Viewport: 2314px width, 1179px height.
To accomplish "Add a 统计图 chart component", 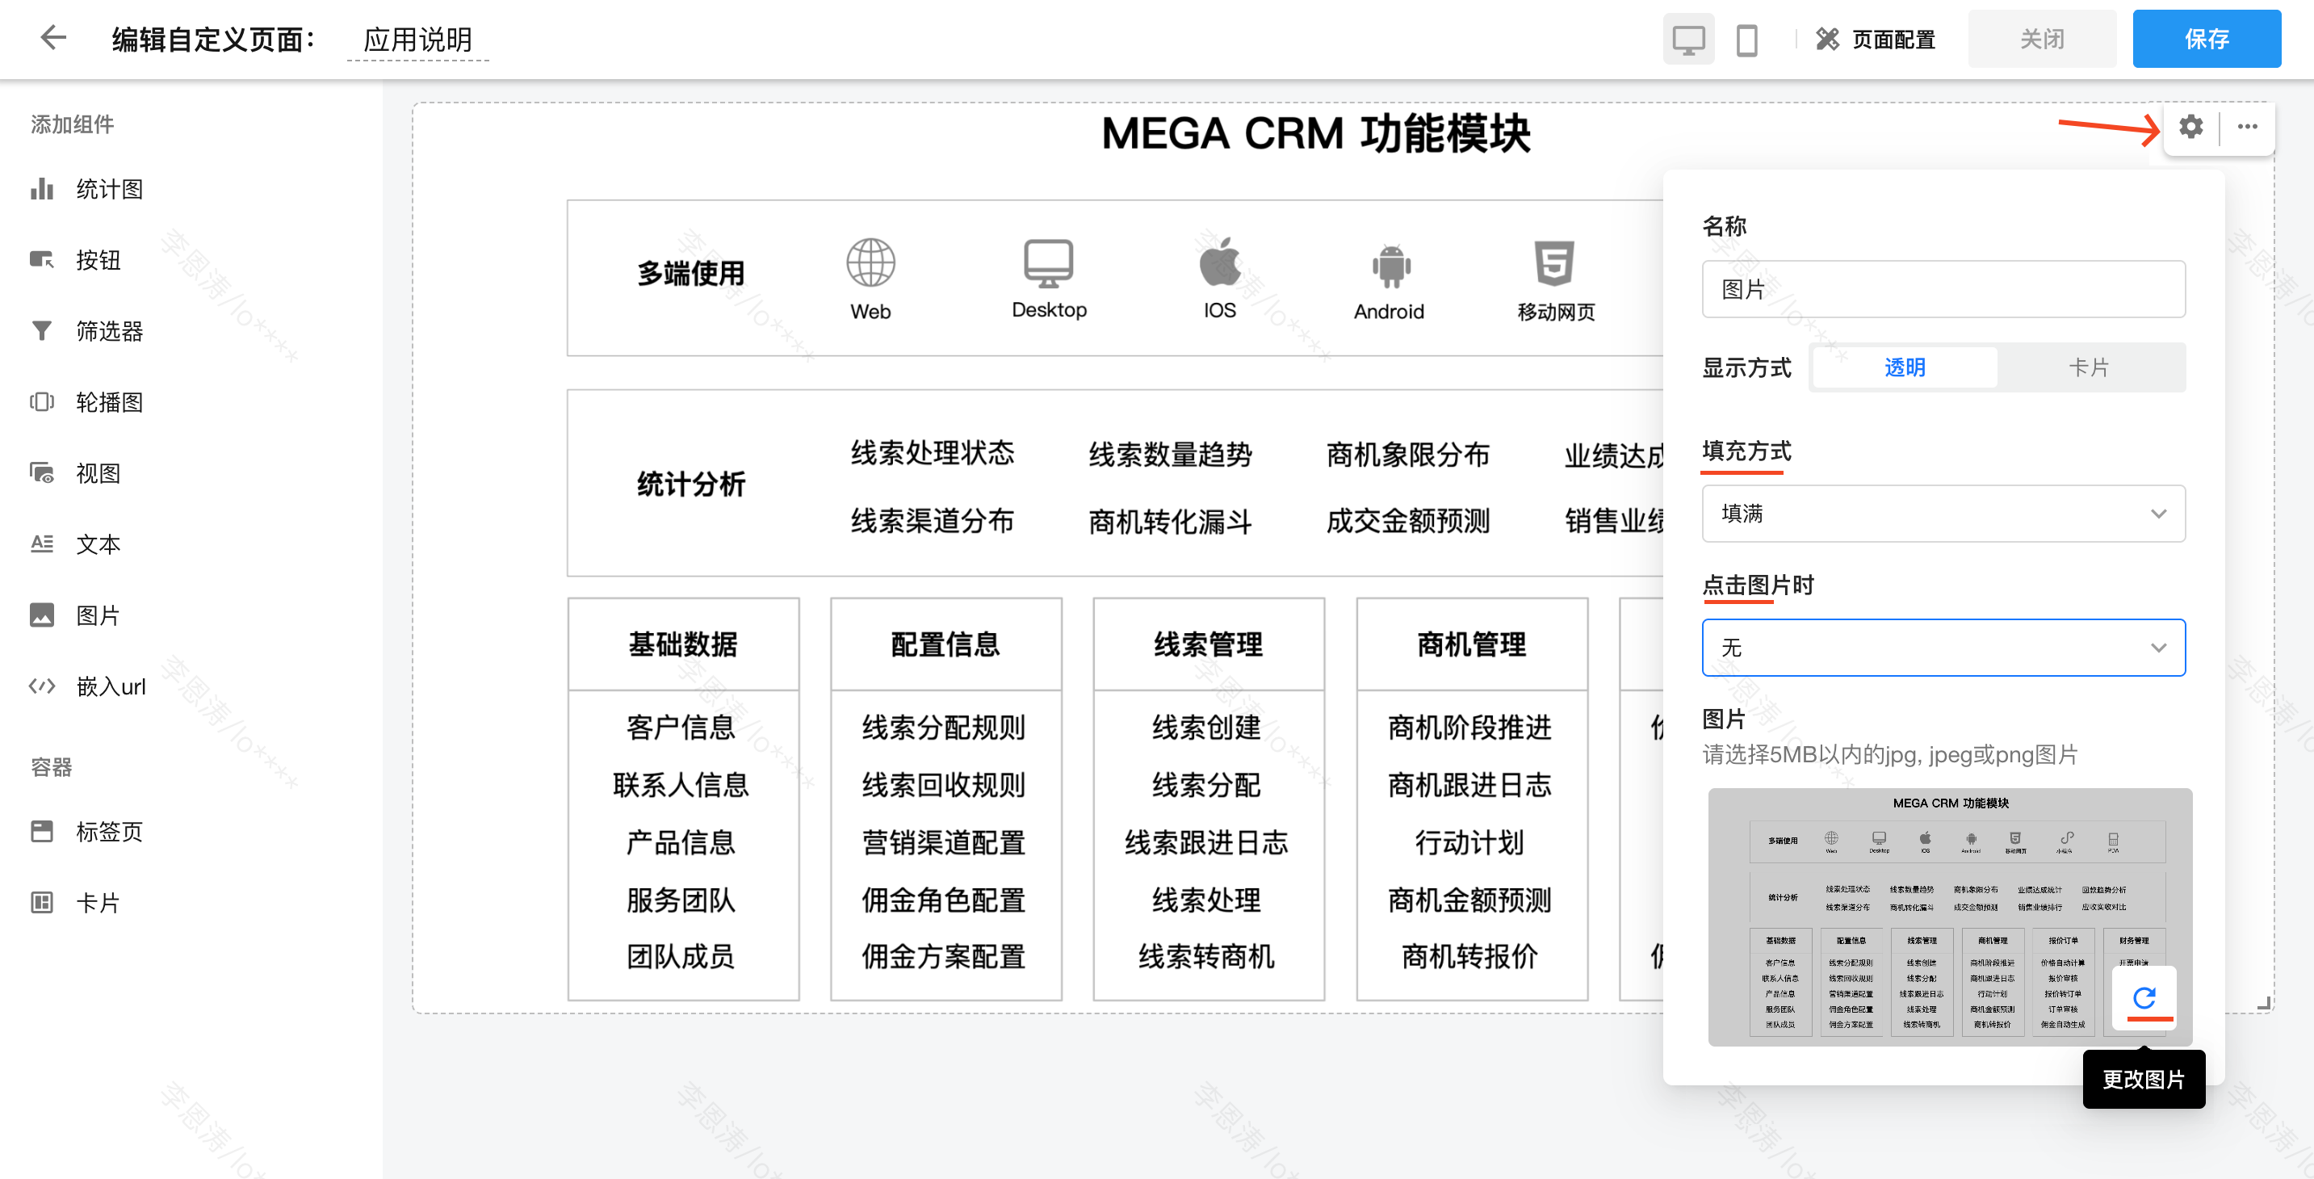I will coord(88,189).
